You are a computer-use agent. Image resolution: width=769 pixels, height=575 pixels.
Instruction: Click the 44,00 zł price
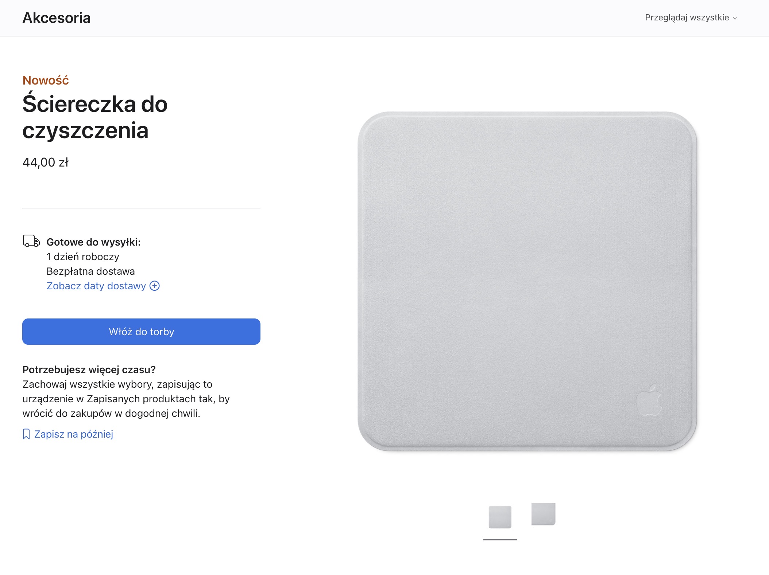tap(46, 163)
